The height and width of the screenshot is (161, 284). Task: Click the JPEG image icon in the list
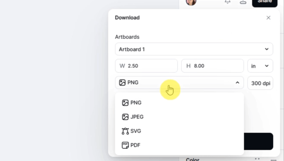tap(125, 117)
